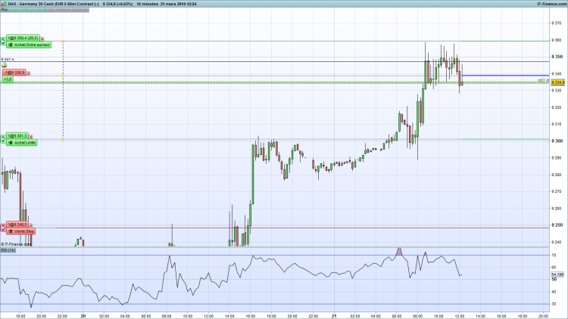This screenshot has width=568, height=319.
Task: Click the yellow current price tag 9 334,8
Action: pyautogui.click(x=558, y=83)
